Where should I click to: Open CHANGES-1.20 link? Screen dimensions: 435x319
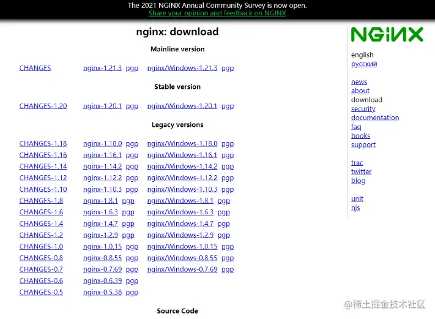(x=43, y=106)
